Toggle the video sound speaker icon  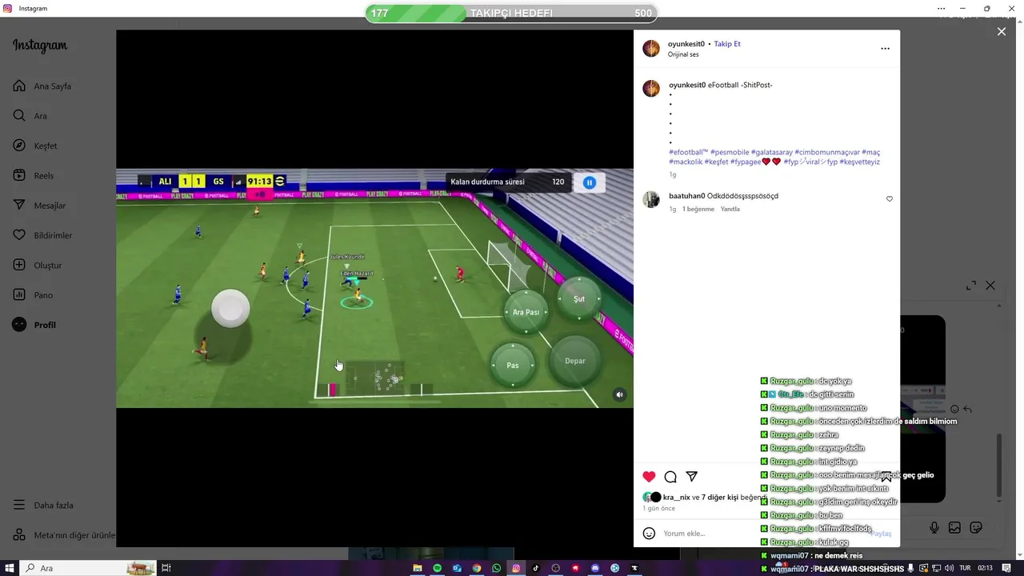pyautogui.click(x=619, y=394)
